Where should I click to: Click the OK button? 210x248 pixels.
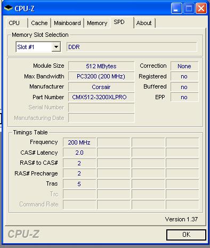[x=186, y=235]
